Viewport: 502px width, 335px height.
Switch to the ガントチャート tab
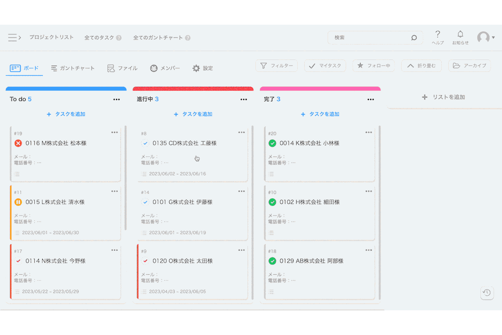pos(72,68)
